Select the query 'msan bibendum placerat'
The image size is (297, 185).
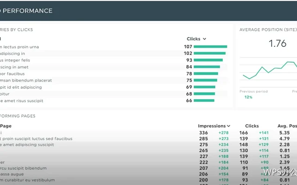(x=26, y=80)
